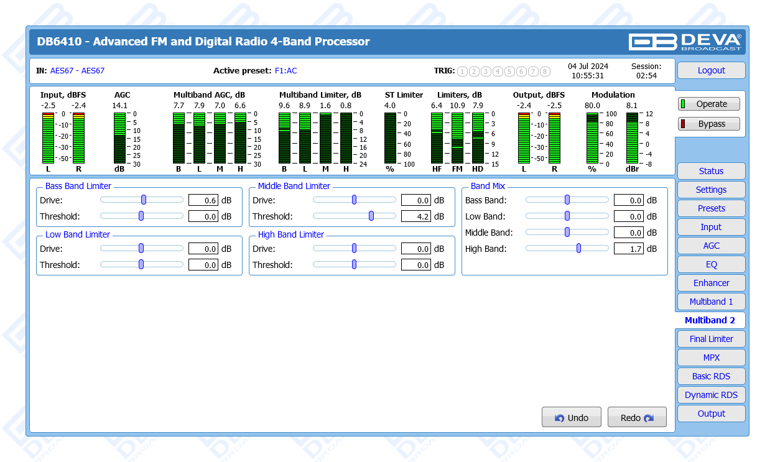Image resolution: width=775 pixels, height=462 pixels.
Task: Click the Bass Band Limiter Drive value field
Action: coord(203,200)
